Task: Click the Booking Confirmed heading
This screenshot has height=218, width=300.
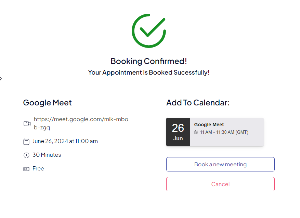Action: 148,61
